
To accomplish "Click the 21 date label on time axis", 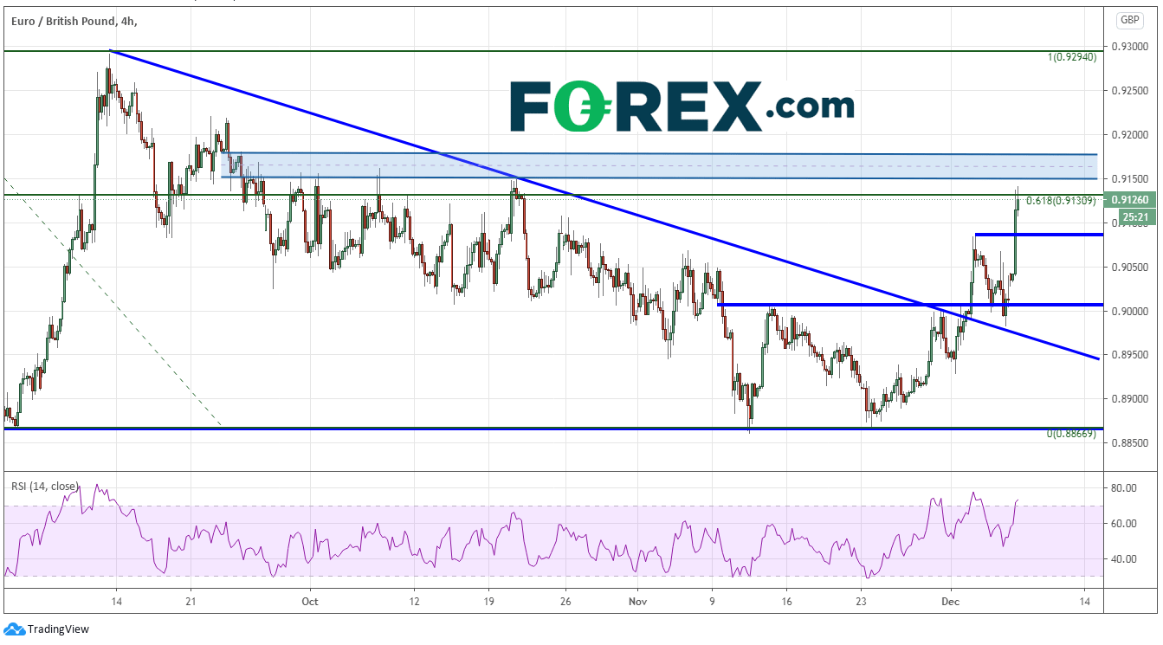I will 191,602.
